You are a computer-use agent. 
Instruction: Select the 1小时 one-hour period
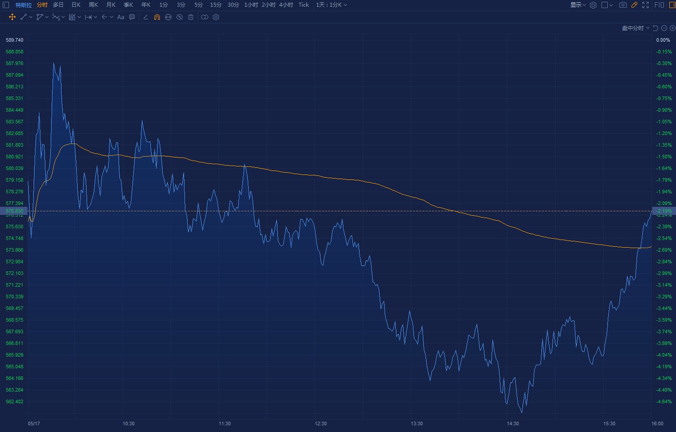251,5
